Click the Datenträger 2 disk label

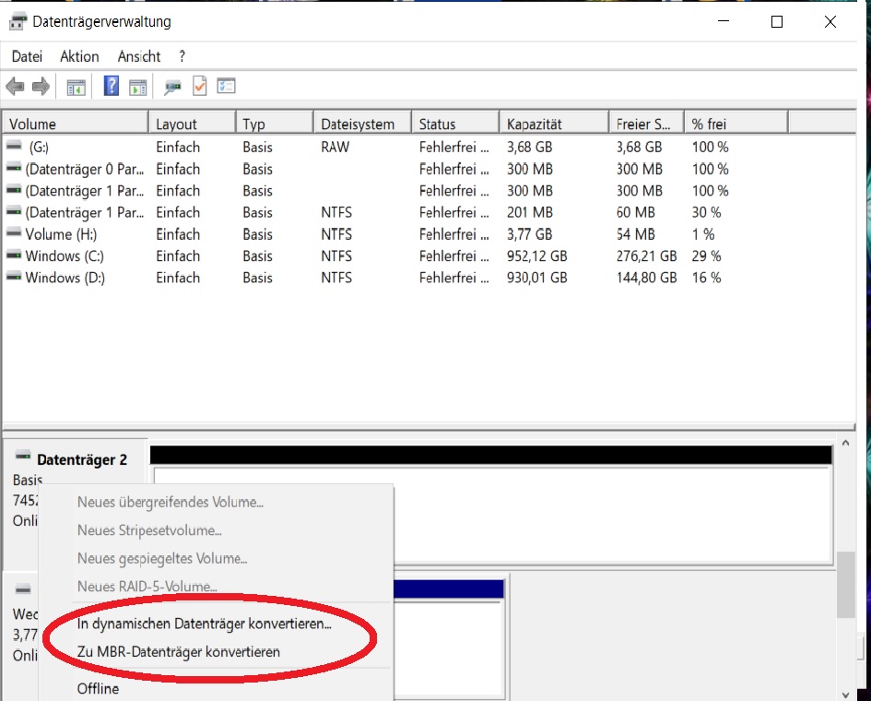click(x=82, y=459)
